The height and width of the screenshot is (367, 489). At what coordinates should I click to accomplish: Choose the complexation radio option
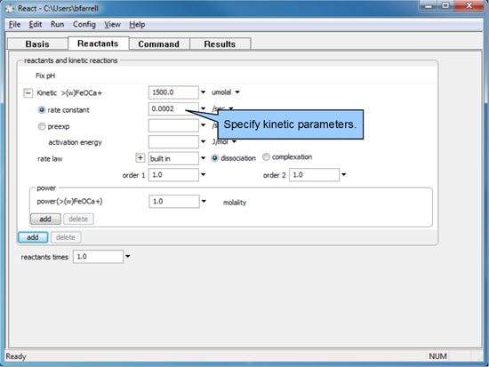point(266,156)
